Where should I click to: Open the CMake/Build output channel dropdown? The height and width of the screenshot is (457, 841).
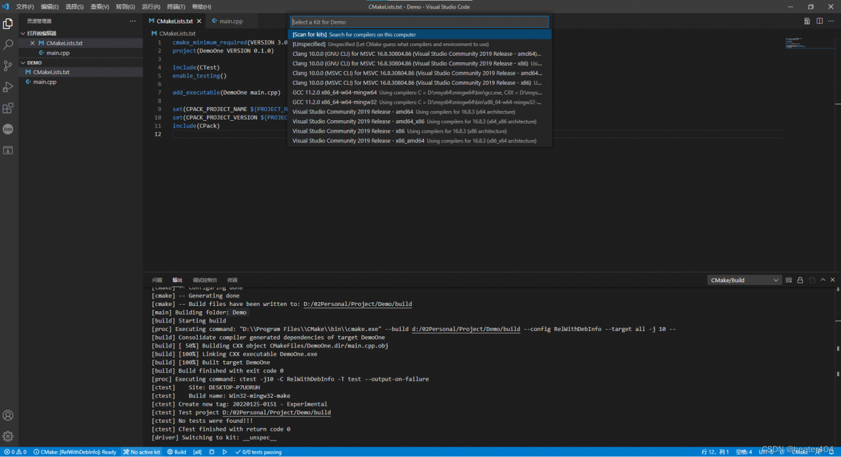(744, 280)
